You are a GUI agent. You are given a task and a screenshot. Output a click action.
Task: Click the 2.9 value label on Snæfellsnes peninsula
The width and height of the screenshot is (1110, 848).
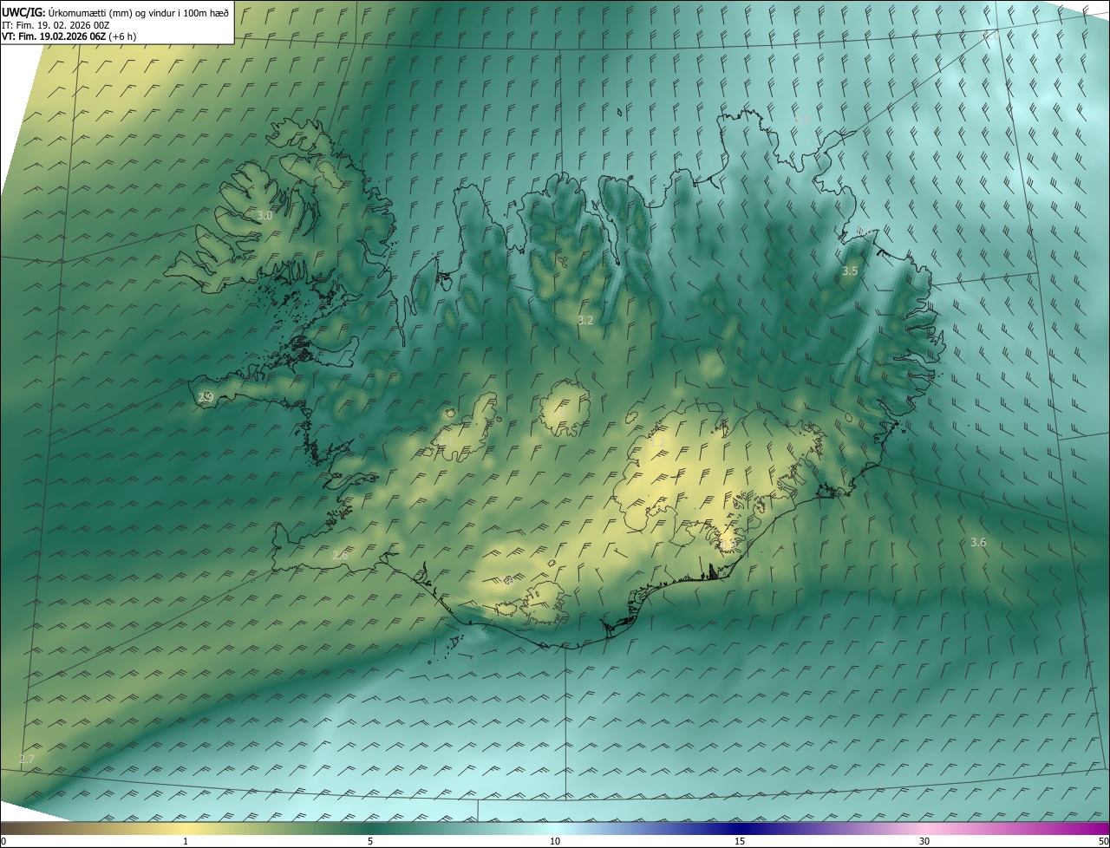point(206,397)
